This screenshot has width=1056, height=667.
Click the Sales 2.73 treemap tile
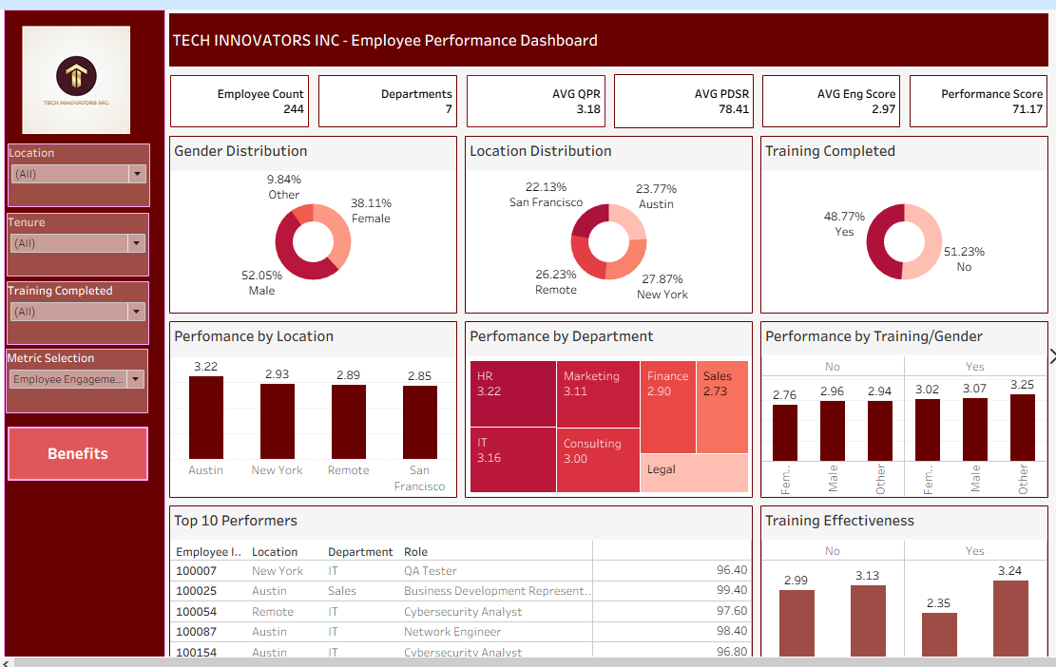[722, 408]
